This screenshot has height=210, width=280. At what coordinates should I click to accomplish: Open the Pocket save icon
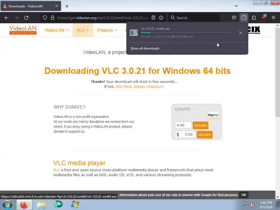point(234,17)
